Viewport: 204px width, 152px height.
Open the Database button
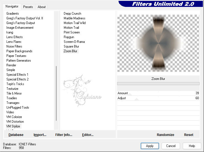[x=16, y=135]
